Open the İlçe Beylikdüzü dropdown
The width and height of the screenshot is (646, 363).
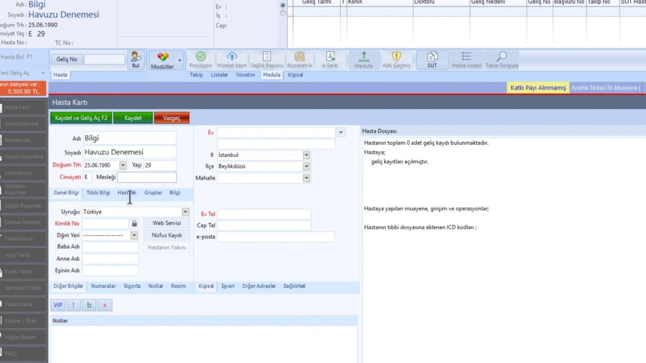click(306, 166)
